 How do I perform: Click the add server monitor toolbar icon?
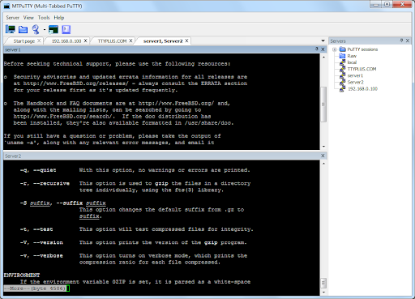[x=11, y=29]
